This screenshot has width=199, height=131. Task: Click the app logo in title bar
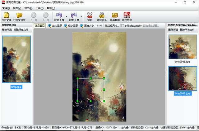3,2
